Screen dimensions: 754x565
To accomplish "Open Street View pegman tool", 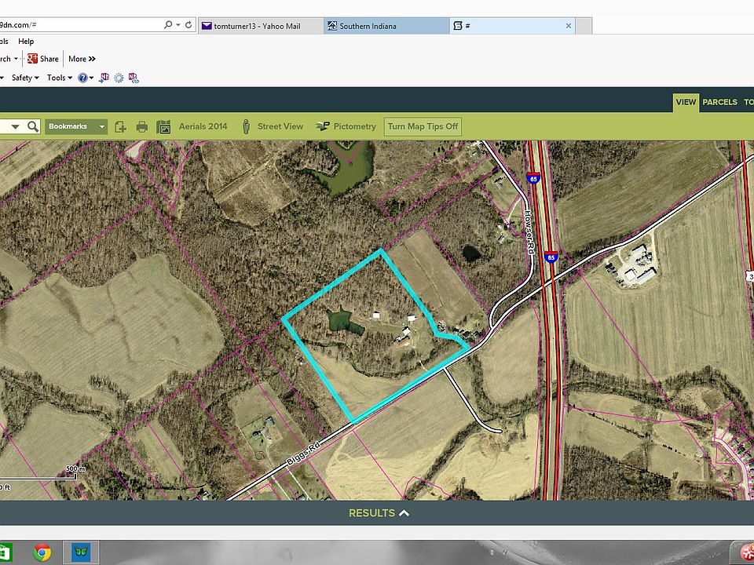I will [x=246, y=126].
